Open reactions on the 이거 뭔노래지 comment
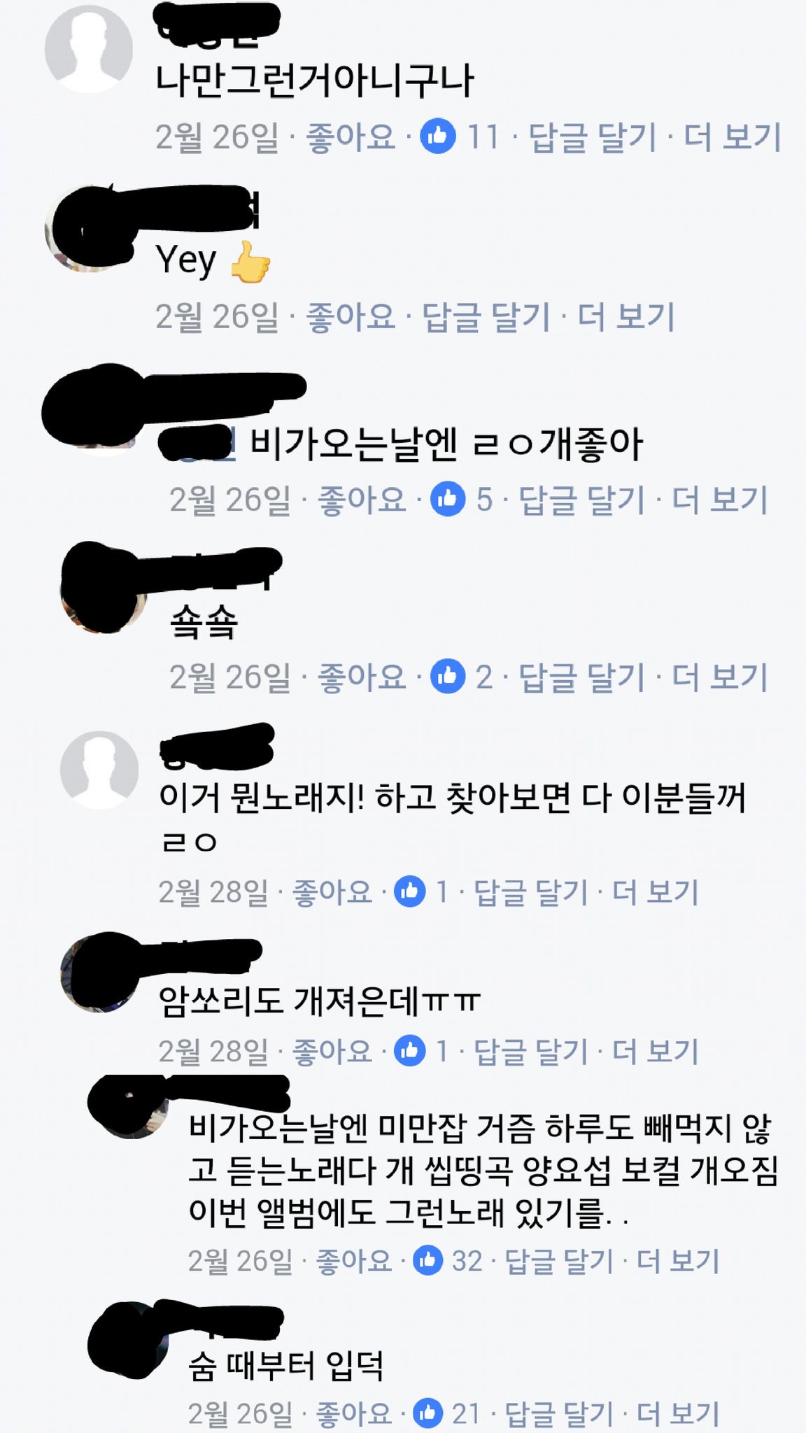This screenshot has width=806, height=1433. (410, 891)
